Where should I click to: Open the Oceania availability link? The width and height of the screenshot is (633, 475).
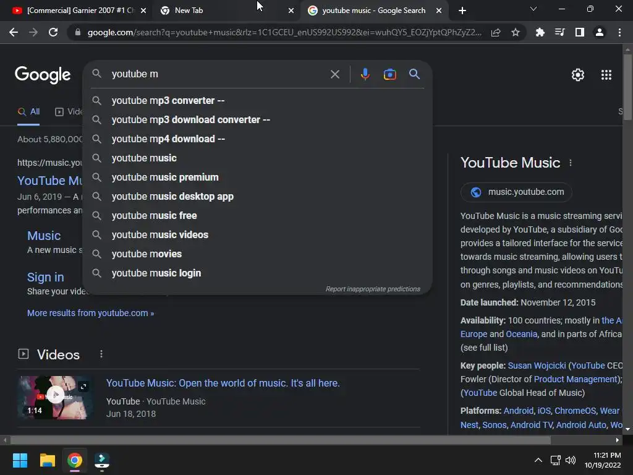pyautogui.click(x=521, y=334)
